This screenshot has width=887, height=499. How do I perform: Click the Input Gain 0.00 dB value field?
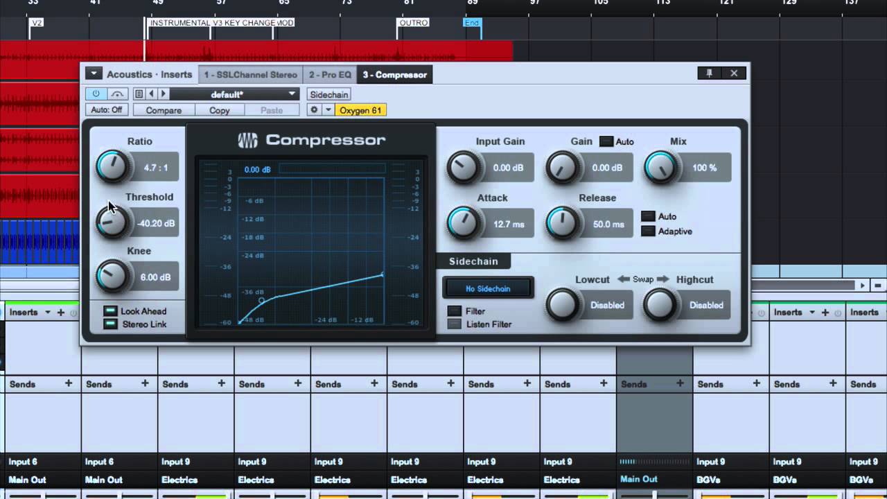pos(509,168)
